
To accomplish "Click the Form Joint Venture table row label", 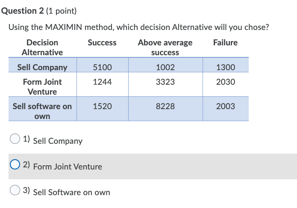I will 42,87.
